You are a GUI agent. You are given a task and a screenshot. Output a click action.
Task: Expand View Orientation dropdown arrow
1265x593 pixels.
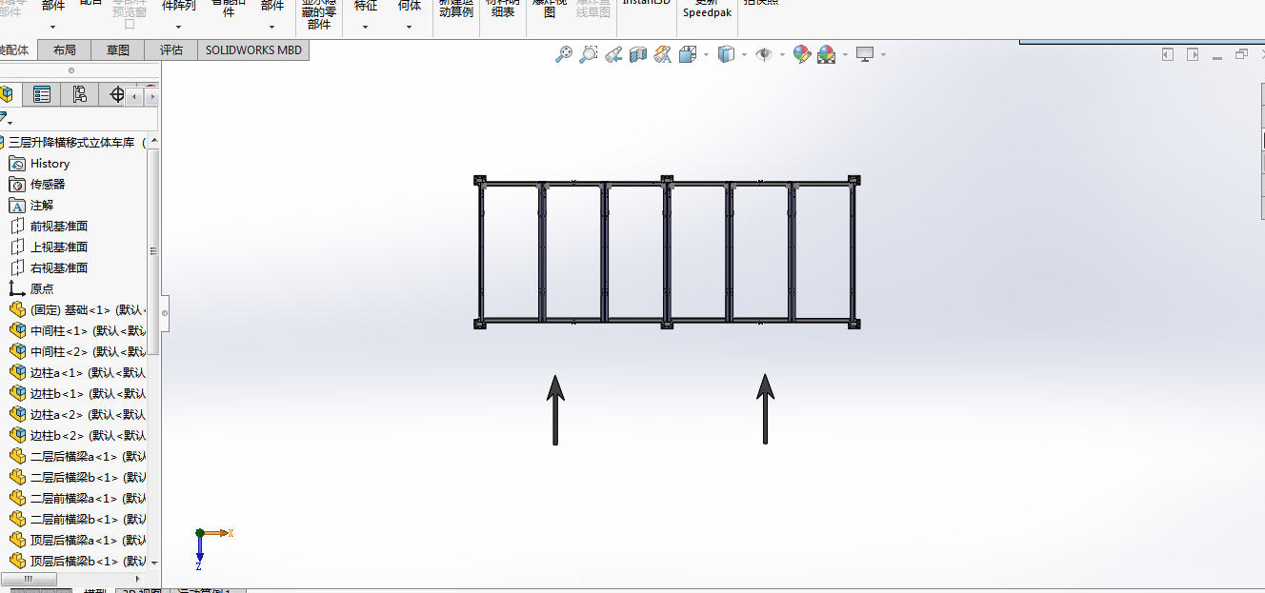[706, 54]
